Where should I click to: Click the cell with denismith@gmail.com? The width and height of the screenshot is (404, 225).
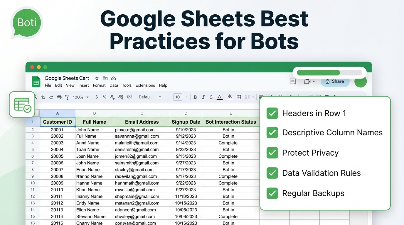click(142, 149)
